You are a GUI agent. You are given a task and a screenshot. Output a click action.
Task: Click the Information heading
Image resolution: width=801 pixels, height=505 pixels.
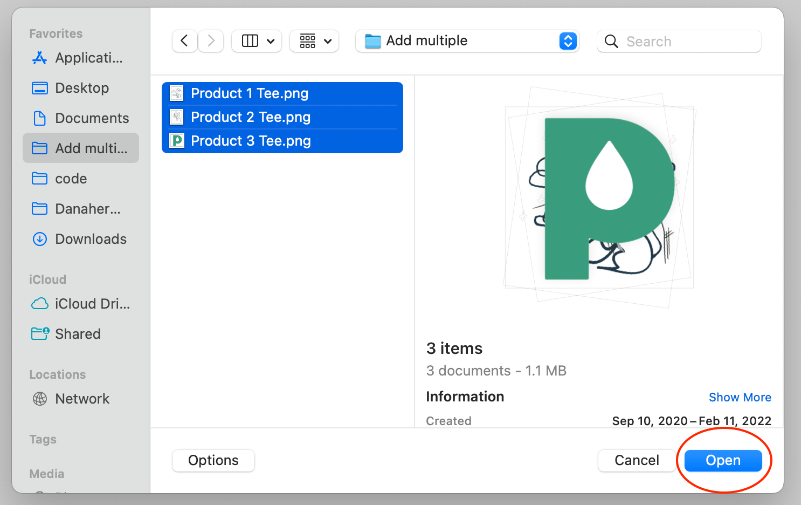(465, 397)
